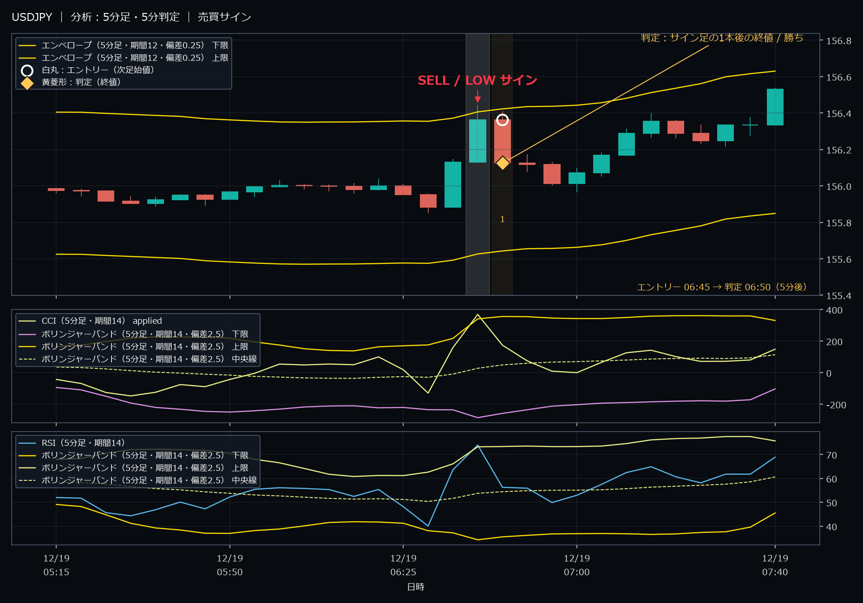Click the '12/19 05:15' time axis label
863x603 pixels.
56,565
